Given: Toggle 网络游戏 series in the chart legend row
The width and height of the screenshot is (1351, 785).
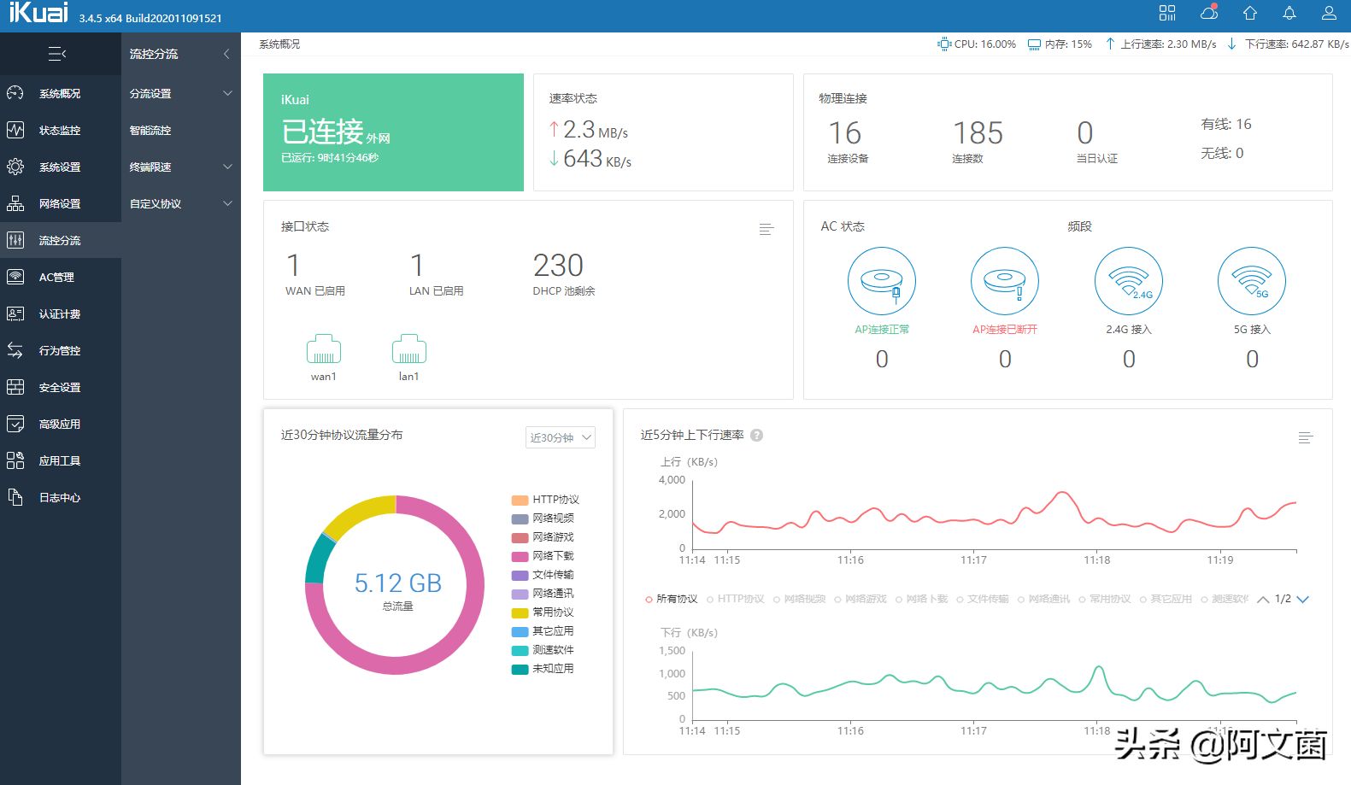Looking at the screenshot, I should click(861, 599).
